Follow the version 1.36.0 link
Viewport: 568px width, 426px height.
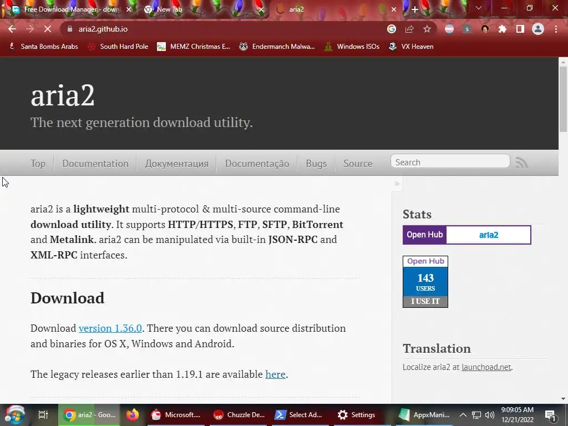tap(110, 328)
